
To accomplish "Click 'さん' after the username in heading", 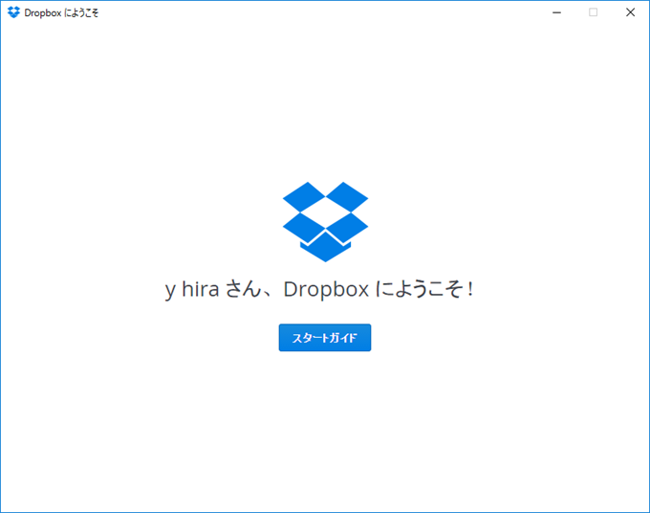I will click(246, 290).
